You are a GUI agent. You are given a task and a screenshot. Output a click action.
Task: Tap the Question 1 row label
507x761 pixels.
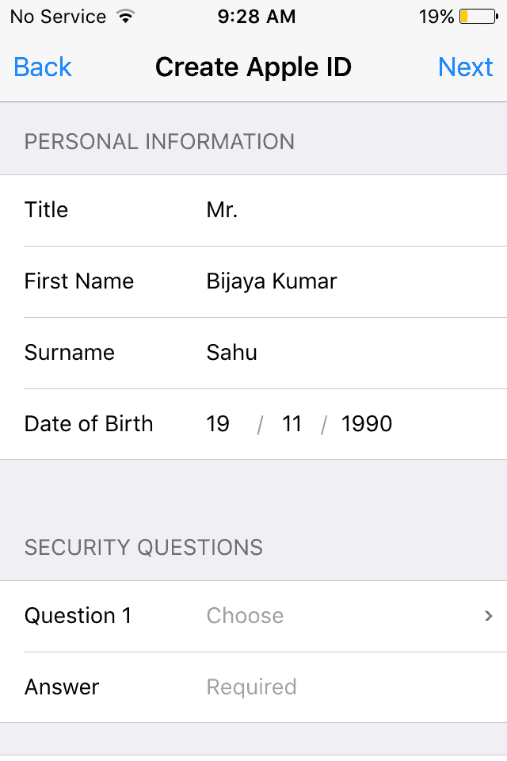[x=78, y=616]
